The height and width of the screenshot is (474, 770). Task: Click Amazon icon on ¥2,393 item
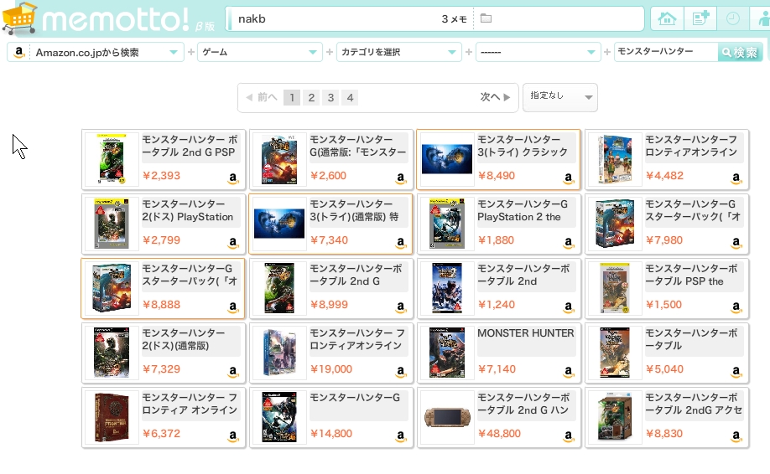pyautogui.click(x=233, y=178)
